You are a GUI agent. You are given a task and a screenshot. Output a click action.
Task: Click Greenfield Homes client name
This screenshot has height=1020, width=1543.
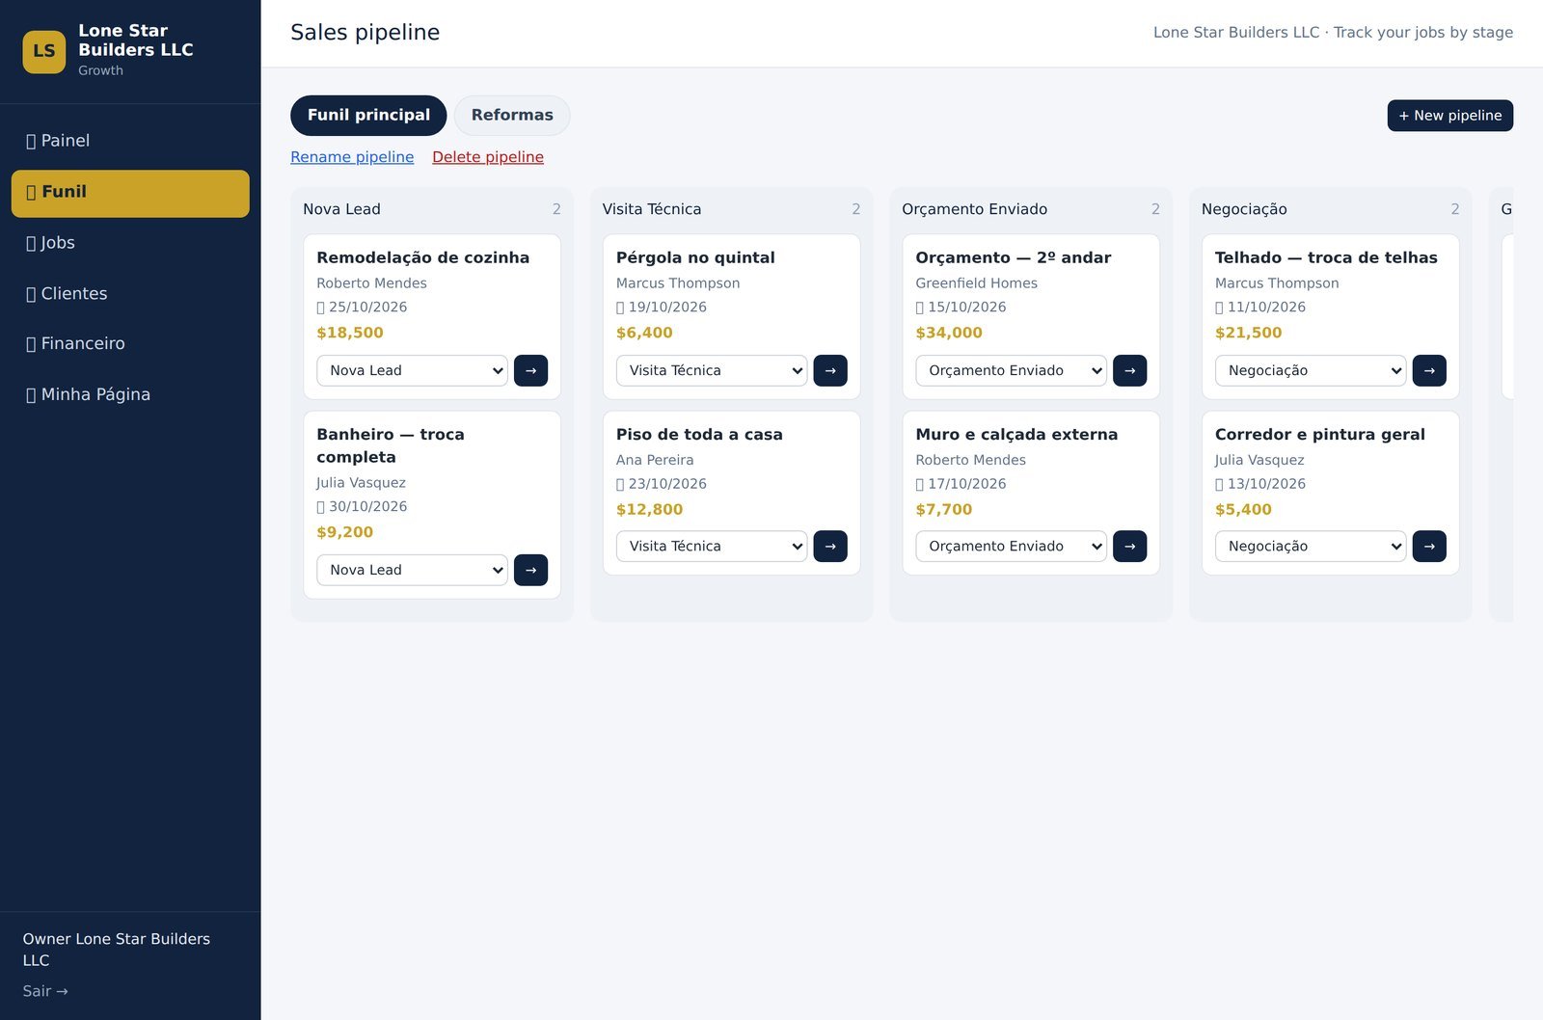[976, 283]
